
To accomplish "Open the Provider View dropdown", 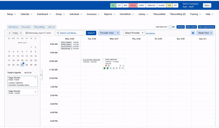I will [x=109, y=33].
